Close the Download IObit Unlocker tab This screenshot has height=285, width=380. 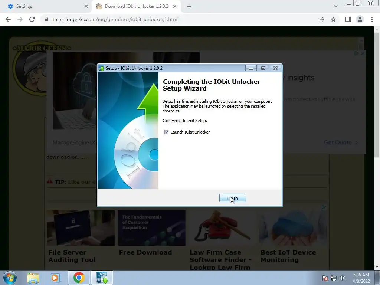(x=175, y=6)
